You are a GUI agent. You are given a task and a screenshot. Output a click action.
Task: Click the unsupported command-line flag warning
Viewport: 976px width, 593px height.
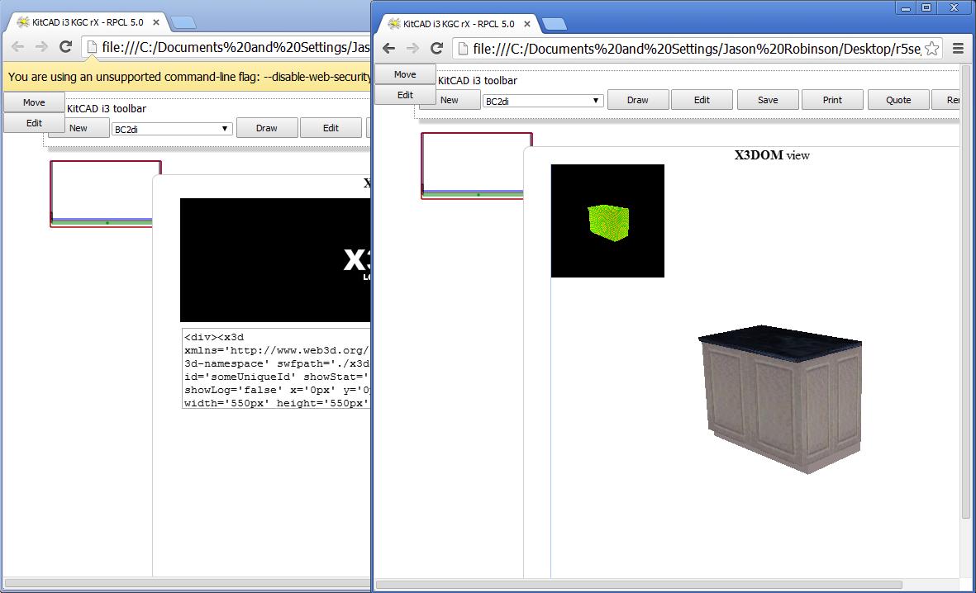pyautogui.click(x=189, y=77)
